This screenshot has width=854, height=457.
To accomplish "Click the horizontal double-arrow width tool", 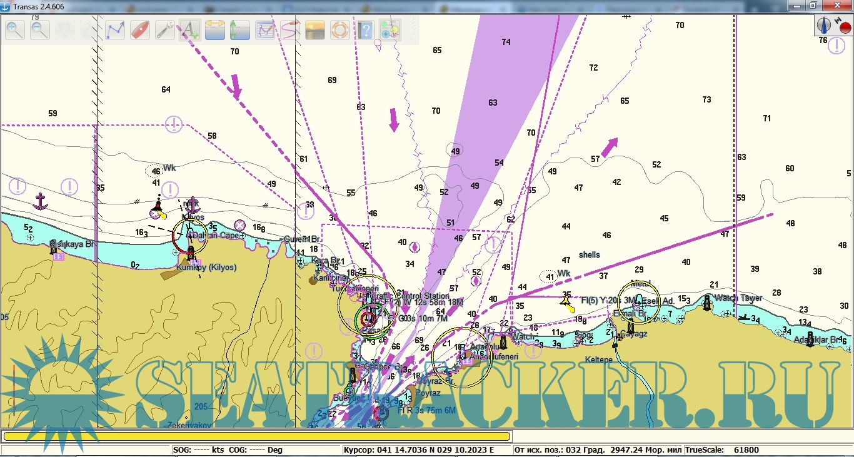I will [214, 30].
